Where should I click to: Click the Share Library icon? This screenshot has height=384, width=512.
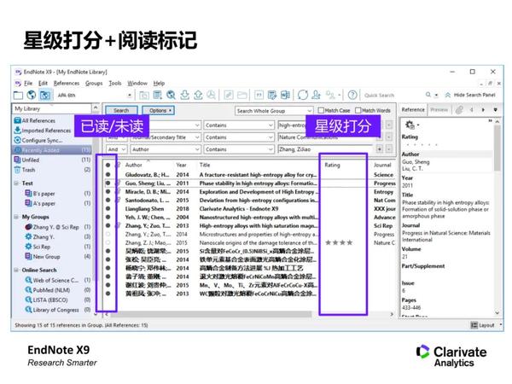[x=316, y=95]
